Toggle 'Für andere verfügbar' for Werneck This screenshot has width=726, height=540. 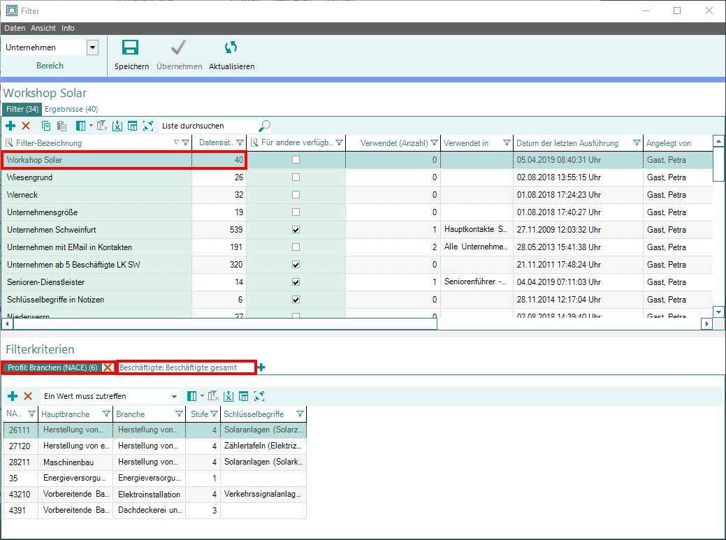[296, 195]
